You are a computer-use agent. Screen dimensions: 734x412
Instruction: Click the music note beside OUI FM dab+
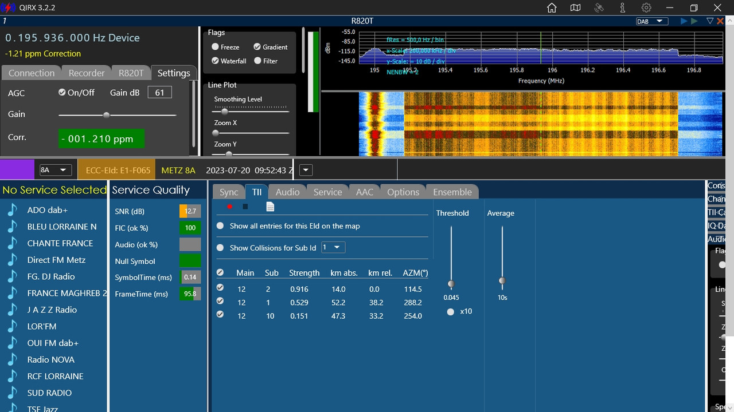click(12, 343)
